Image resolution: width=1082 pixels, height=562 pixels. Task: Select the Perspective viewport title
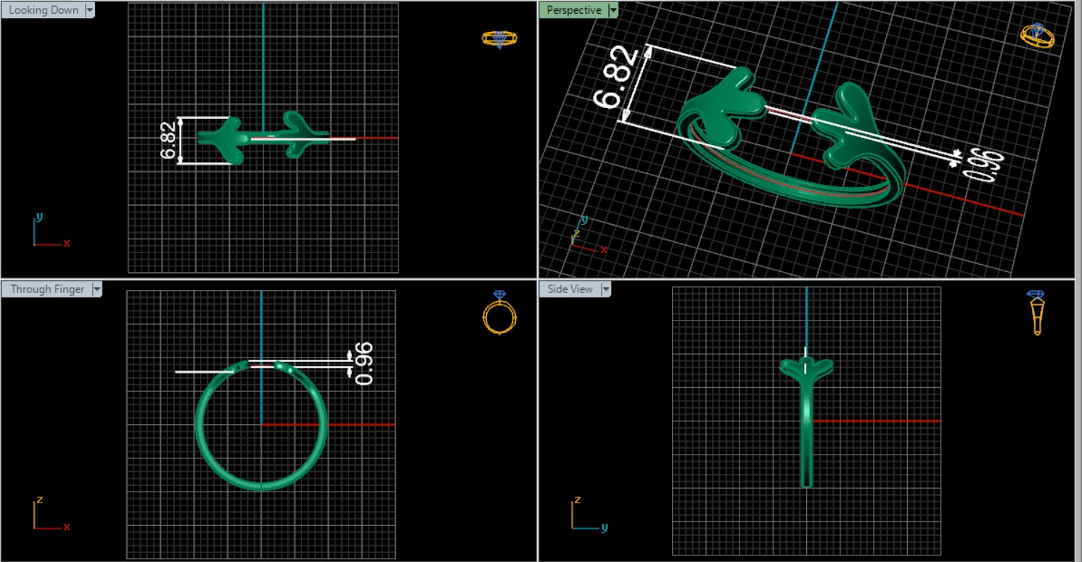click(x=573, y=10)
